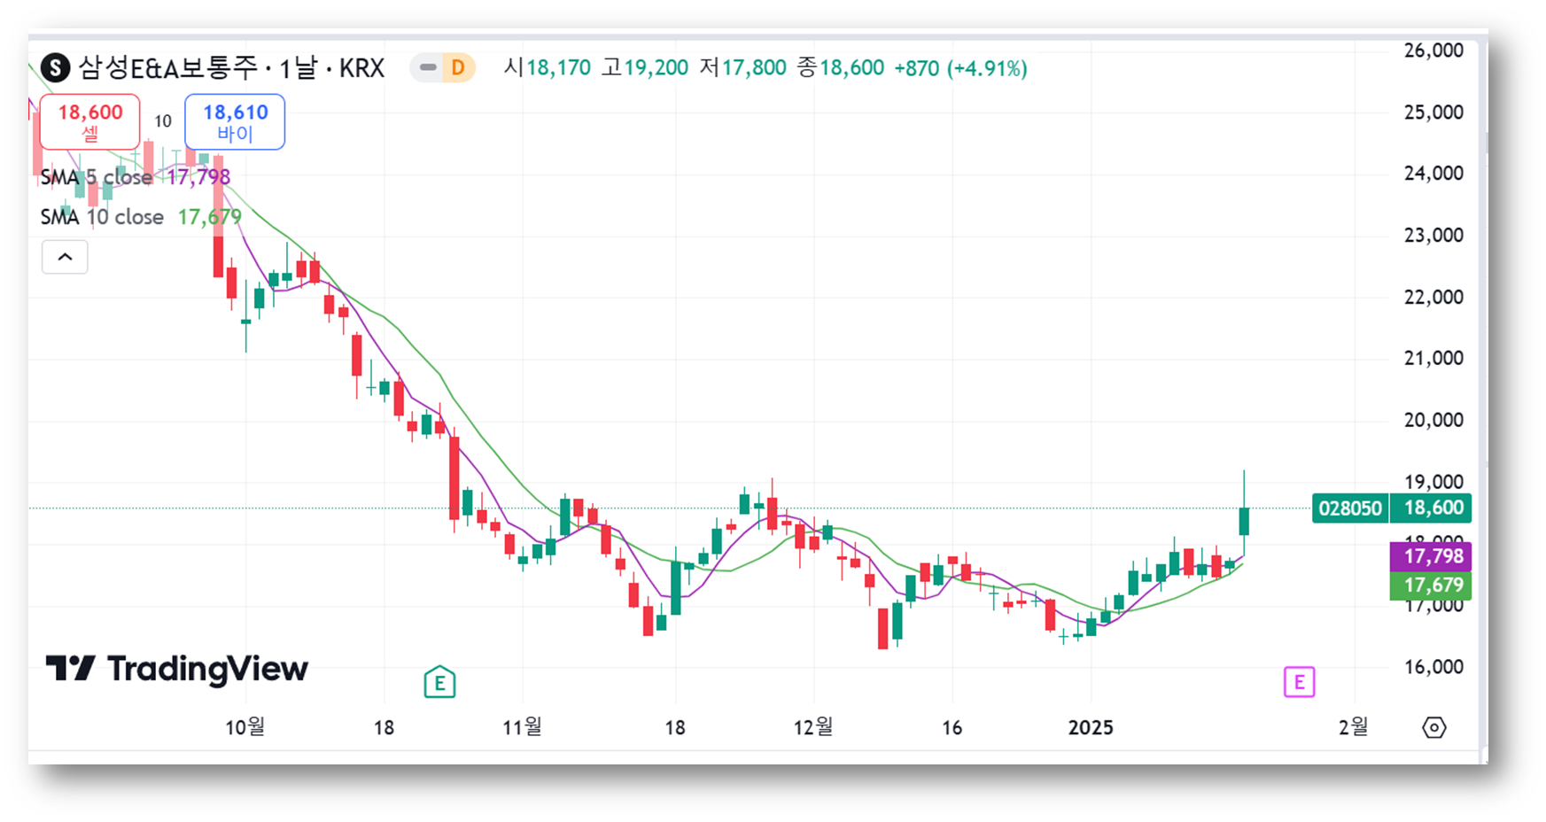Image resolution: width=1546 pixels, height=822 pixels.
Task: Click the 저17,800 low value
Action: click(x=742, y=68)
